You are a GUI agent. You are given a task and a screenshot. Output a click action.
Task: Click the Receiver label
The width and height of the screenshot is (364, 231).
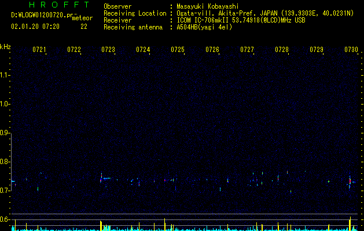[117, 20]
